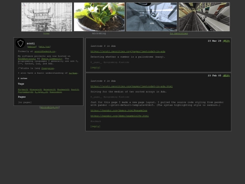Open the train tunnel screenshot thumbnail
Viewport: 245px width, 184px height.
coord(204,17)
